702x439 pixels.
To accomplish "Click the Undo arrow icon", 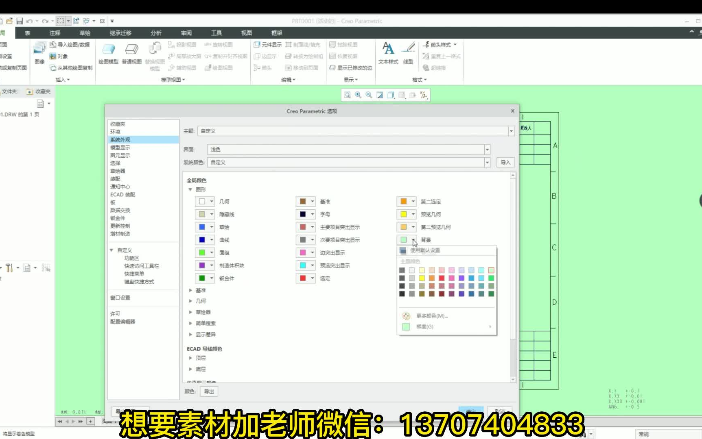I will click(29, 21).
